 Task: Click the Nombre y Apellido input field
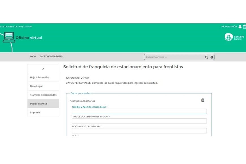click(139, 111)
